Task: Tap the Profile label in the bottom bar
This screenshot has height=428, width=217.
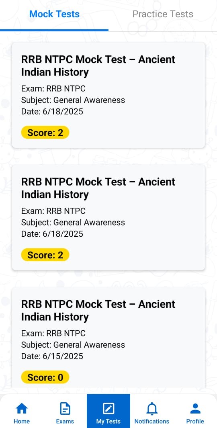Action: tap(195, 421)
